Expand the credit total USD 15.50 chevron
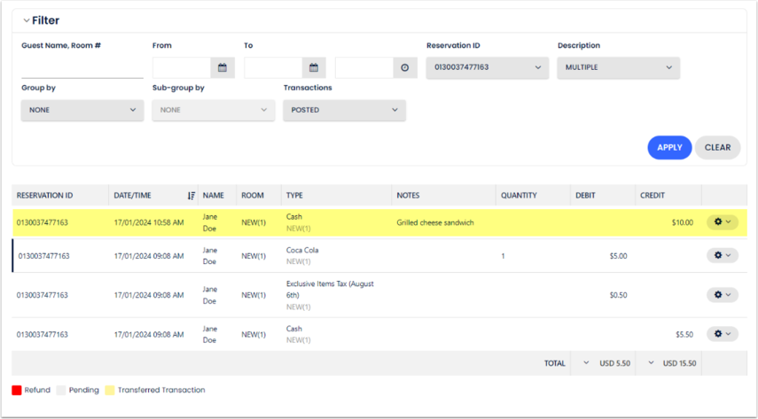 (652, 363)
